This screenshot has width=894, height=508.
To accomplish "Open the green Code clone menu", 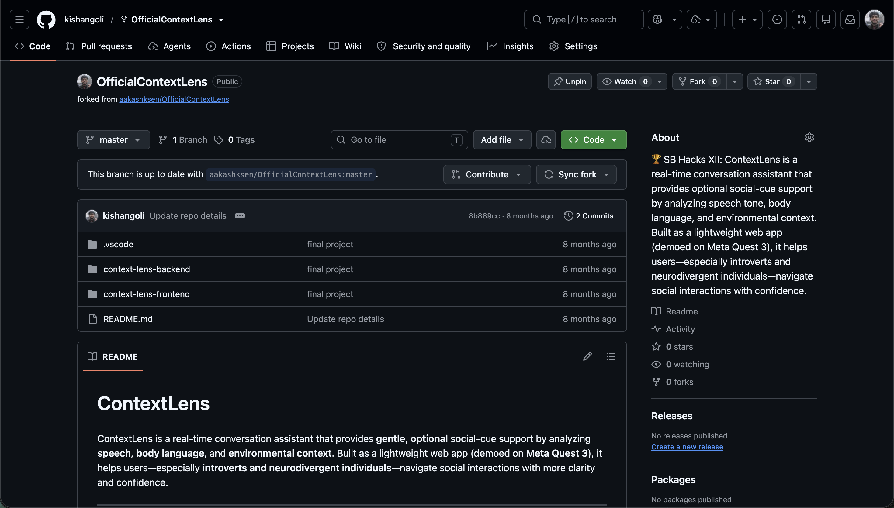I will tap(594, 140).
